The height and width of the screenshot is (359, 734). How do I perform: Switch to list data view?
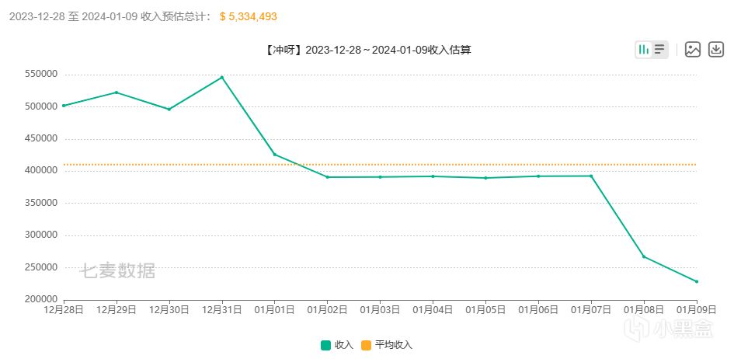click(659, 50)
